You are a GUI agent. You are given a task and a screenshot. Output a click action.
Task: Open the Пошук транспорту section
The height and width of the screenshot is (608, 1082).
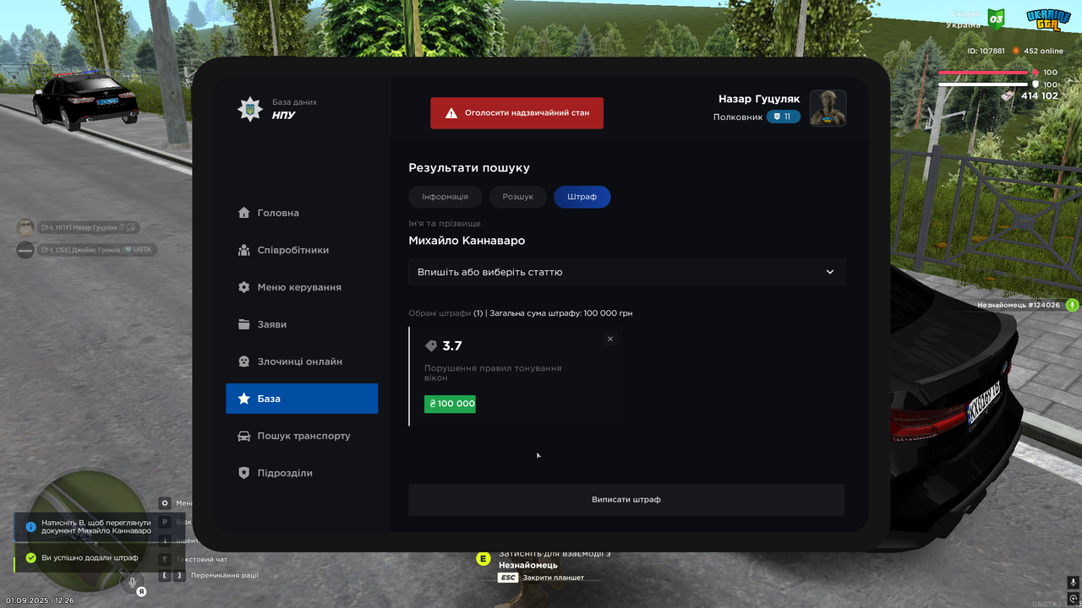(x=302, y=436)
